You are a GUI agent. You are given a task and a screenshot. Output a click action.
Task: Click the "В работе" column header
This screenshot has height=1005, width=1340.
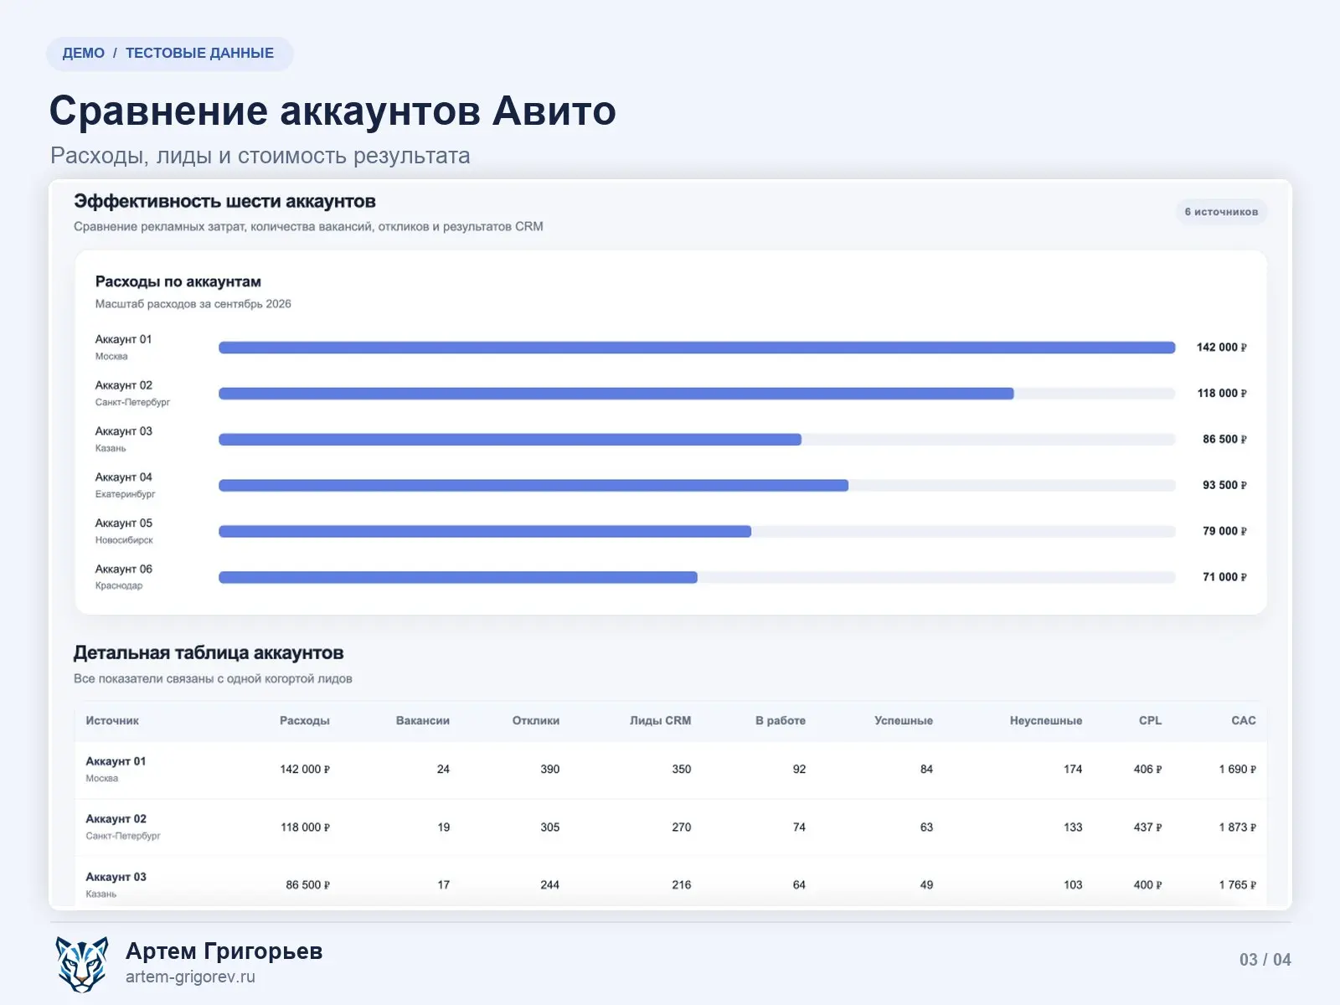(781, 720)
